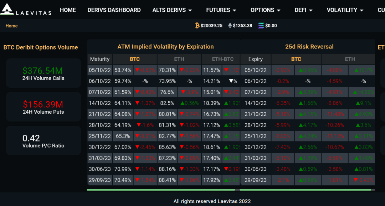Screen dimensions: 385x206
Task: Expand the OPTIONS dropdown menu
Action: pyautogui.click(x=266, y=10)
